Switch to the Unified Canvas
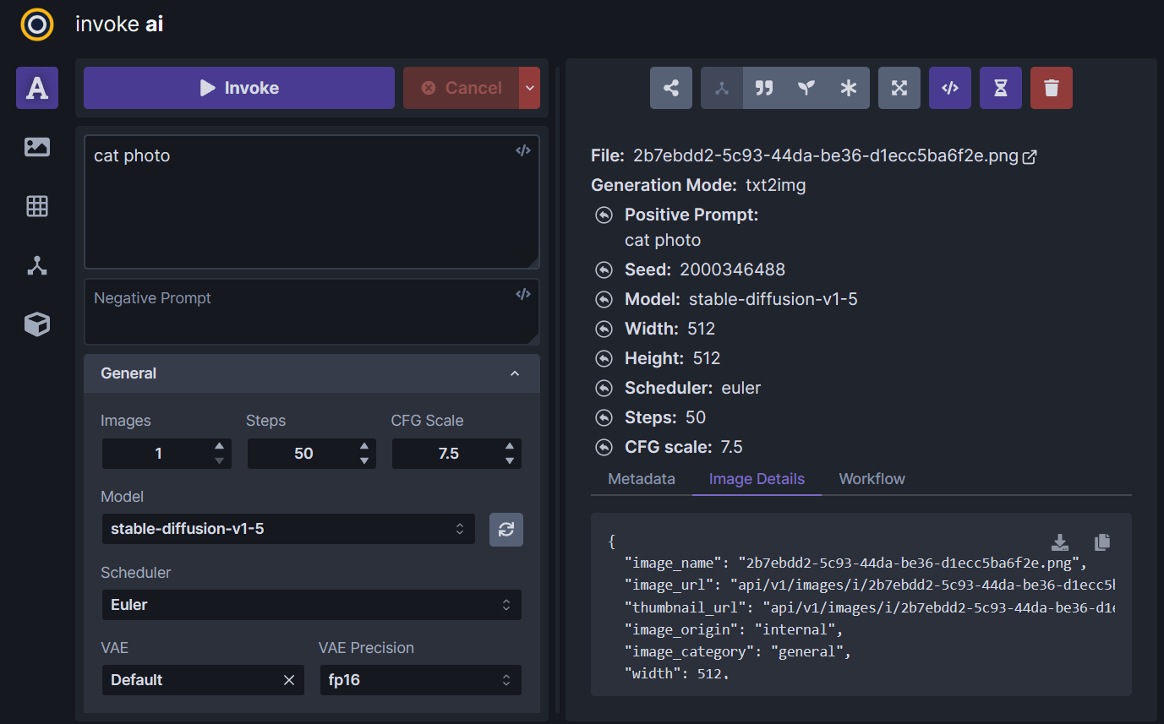Image resolution: width=1164 pixels, height=724 pixels. click(x=37, y=206)
